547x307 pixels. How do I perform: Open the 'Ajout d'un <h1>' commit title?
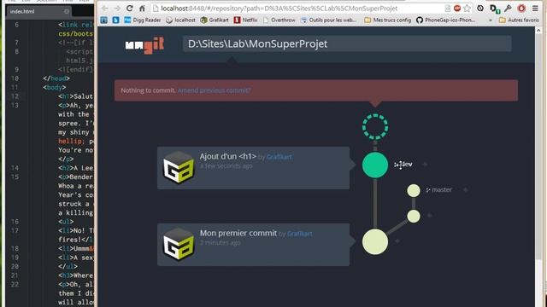coord(228,157)
